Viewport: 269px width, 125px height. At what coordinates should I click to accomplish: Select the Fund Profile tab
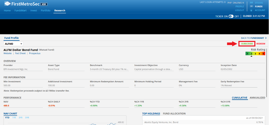[x=11, y=38]
